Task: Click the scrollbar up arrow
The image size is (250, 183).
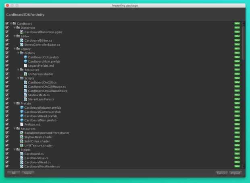Action: click(x=243, y=24)
